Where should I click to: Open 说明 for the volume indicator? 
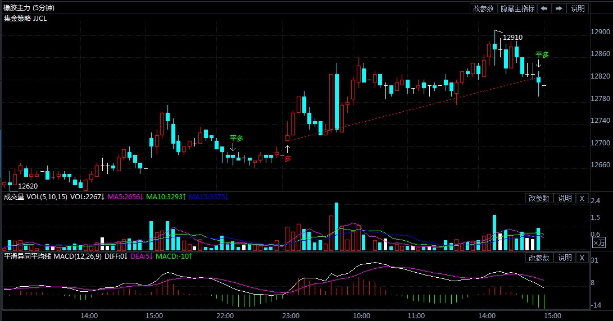564,198
